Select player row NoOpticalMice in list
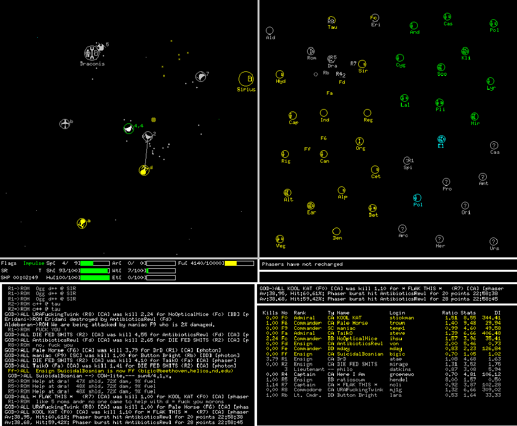This screenshot has width=517, height=426. click(x=382, y=338)
